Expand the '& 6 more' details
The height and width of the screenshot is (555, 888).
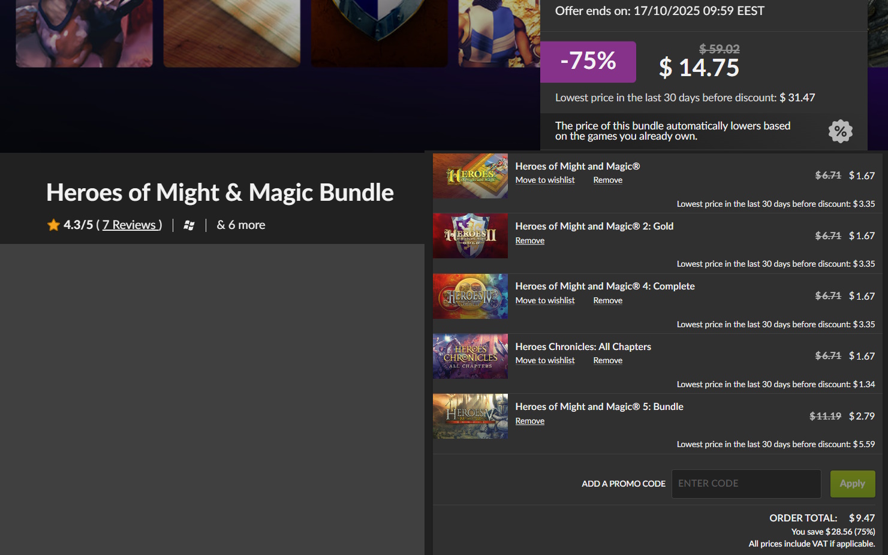pos(241,225)
